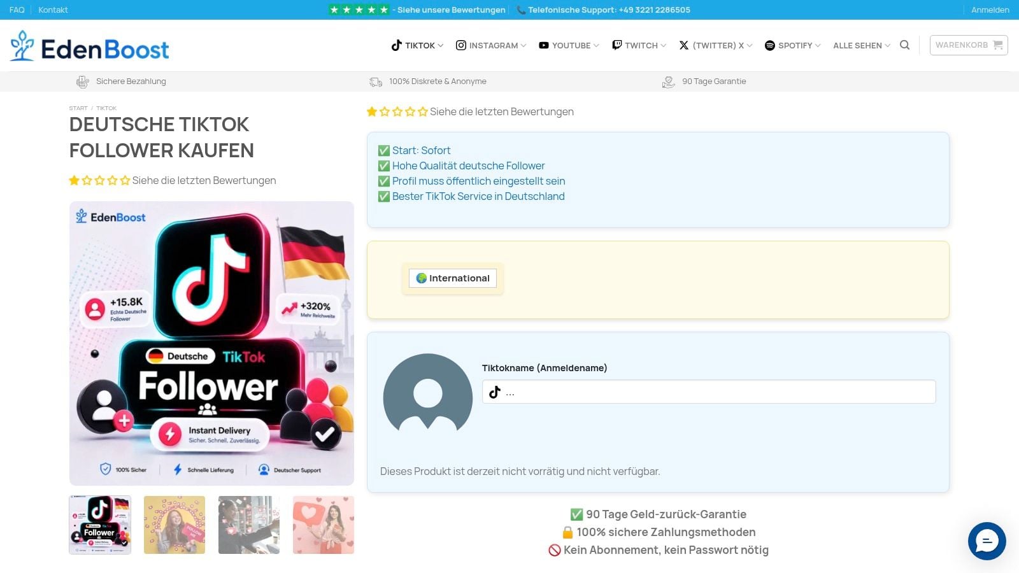This screenshot has height=573, width=1019.
Task: Expand the TikTok menu chevron
Action: click(441, 45)
